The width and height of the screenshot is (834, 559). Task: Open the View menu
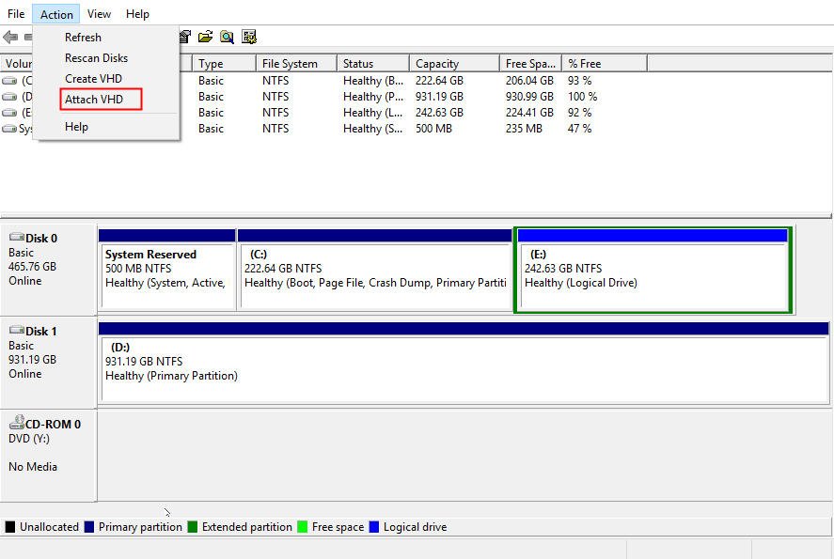[x=99, y=14]
